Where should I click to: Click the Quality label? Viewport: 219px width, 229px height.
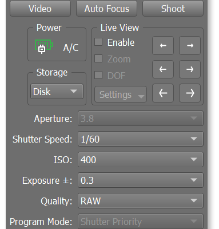(57, 202)
